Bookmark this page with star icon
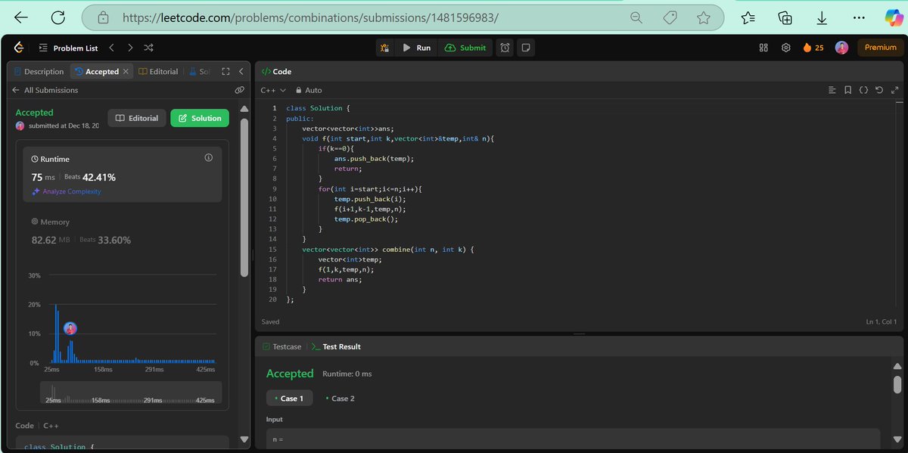Viewport: 908px width, 453px height. pos(703,17)
